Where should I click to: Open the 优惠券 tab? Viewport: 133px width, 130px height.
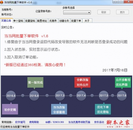53,21
